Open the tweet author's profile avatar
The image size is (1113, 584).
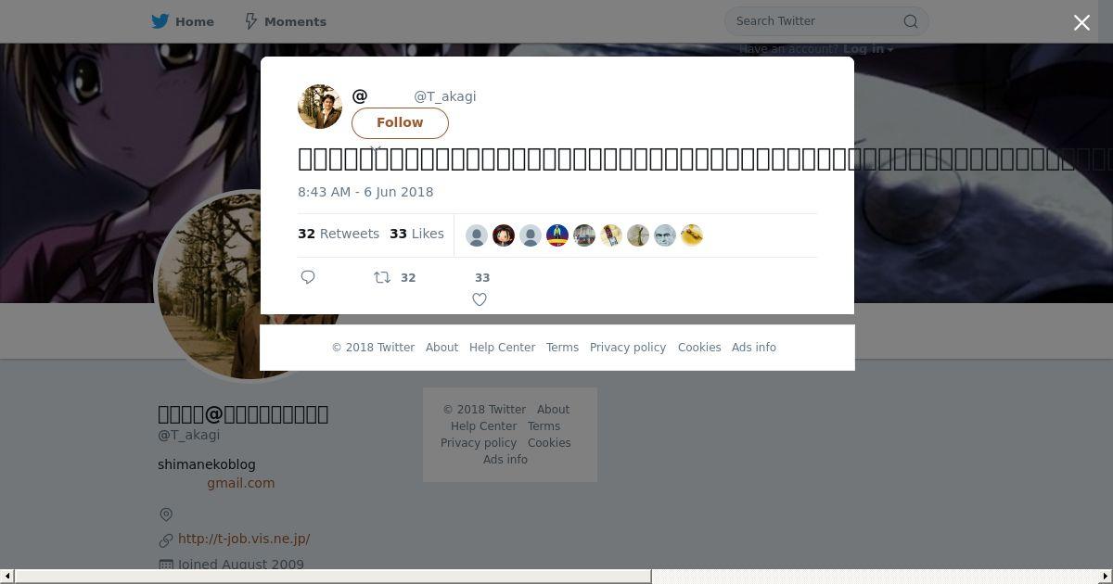coord(320,107)
